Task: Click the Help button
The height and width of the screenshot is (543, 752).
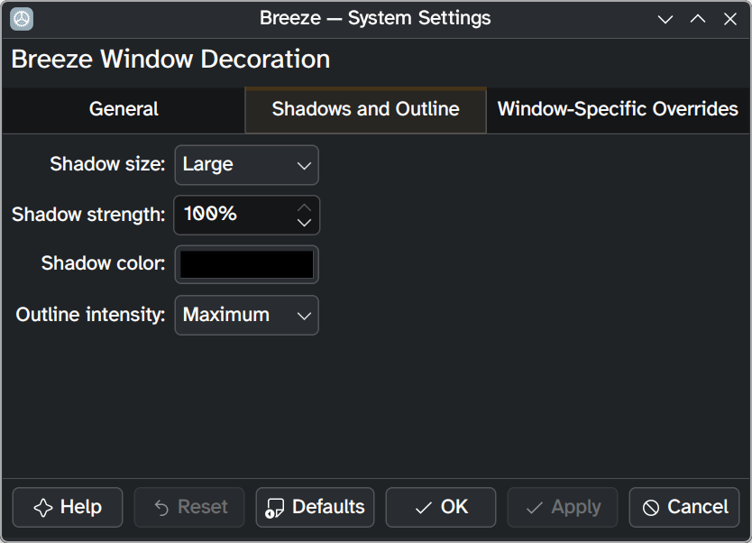Action: pyautogui.click(x=68, y=508)
